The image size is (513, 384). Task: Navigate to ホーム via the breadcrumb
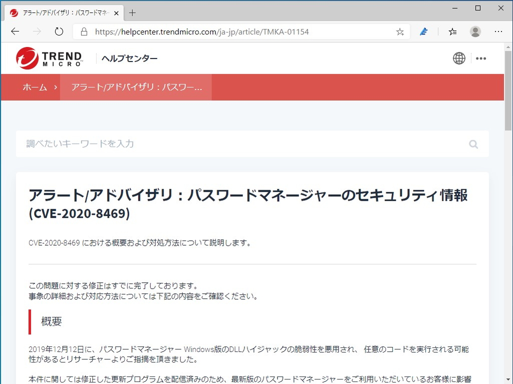tap(35, 87)
